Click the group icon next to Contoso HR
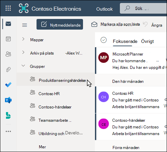Image resolution: width=167 pixels, height=152 pixels. click(x=33, y=92)
